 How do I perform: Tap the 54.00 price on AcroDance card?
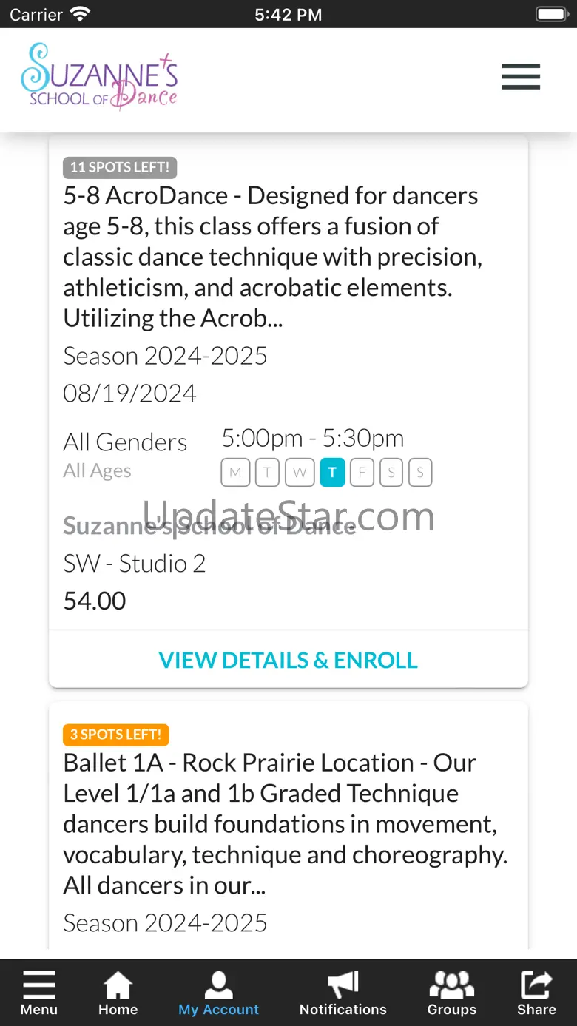pyautogui.click(x=95, y=601)
